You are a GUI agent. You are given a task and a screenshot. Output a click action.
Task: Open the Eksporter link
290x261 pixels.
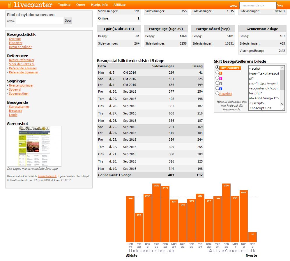point(15,43)
